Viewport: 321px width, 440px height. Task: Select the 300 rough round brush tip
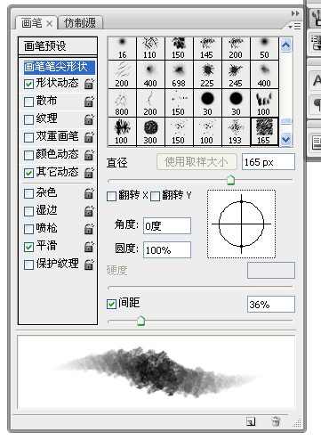point(150,132)
